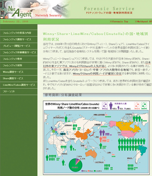The width and height of the screenshot is (152, 176).
Task: Open LimeWire/Cabos調査サービス sidebar link
Action: click(x=19, y=85)
